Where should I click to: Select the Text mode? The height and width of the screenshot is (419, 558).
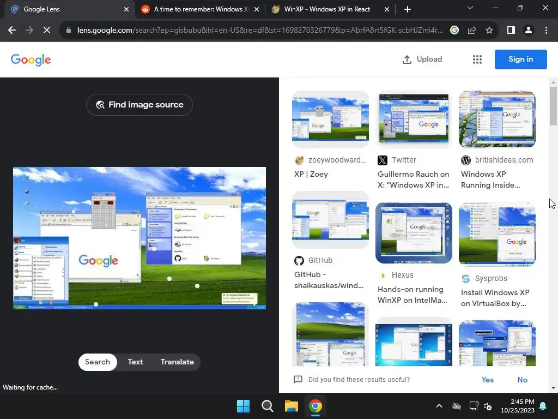click(x=135, y=362)
